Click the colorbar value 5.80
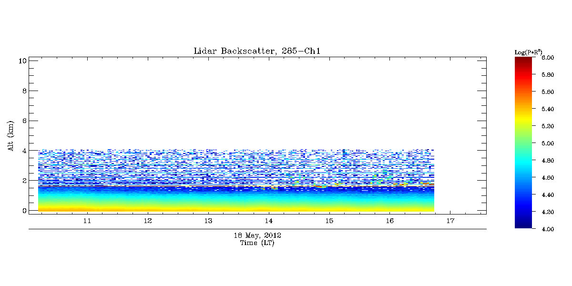The height and width of the screenshot is (286, 572). 547,75
